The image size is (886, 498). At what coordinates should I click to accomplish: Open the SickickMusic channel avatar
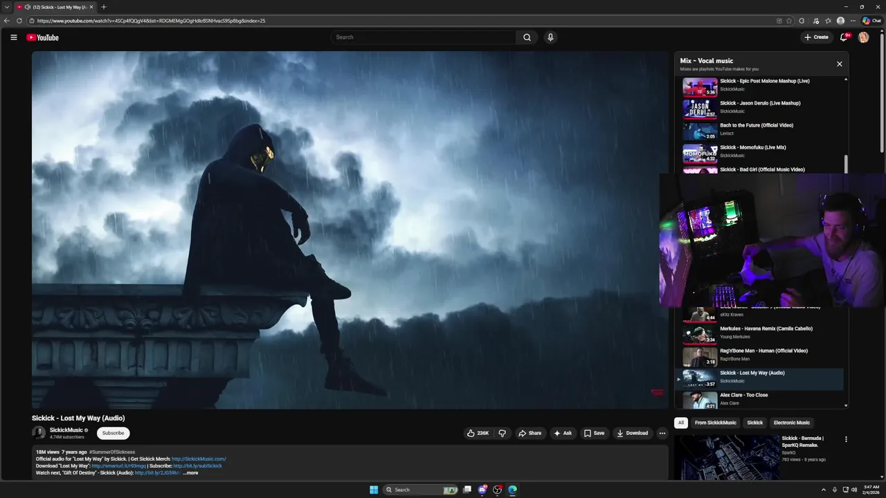(39, 433)
